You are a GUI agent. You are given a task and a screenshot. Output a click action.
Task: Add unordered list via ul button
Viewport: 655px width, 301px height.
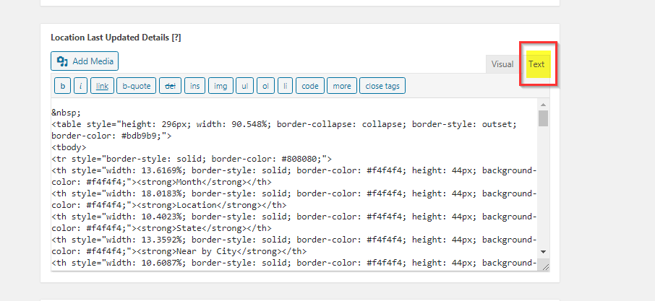click(x=245, y=87)
